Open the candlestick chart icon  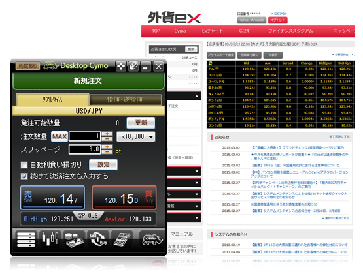[50, 239]
